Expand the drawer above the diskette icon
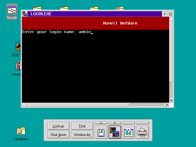 (101, 123)
